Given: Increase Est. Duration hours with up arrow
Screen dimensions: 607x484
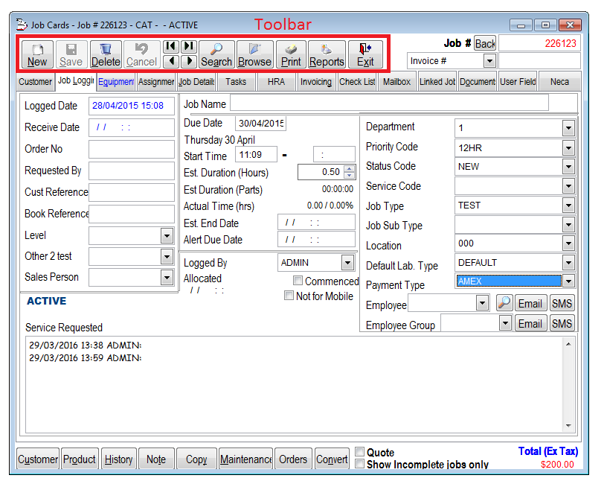Looking at the screenshot, I should click(350, 168).
